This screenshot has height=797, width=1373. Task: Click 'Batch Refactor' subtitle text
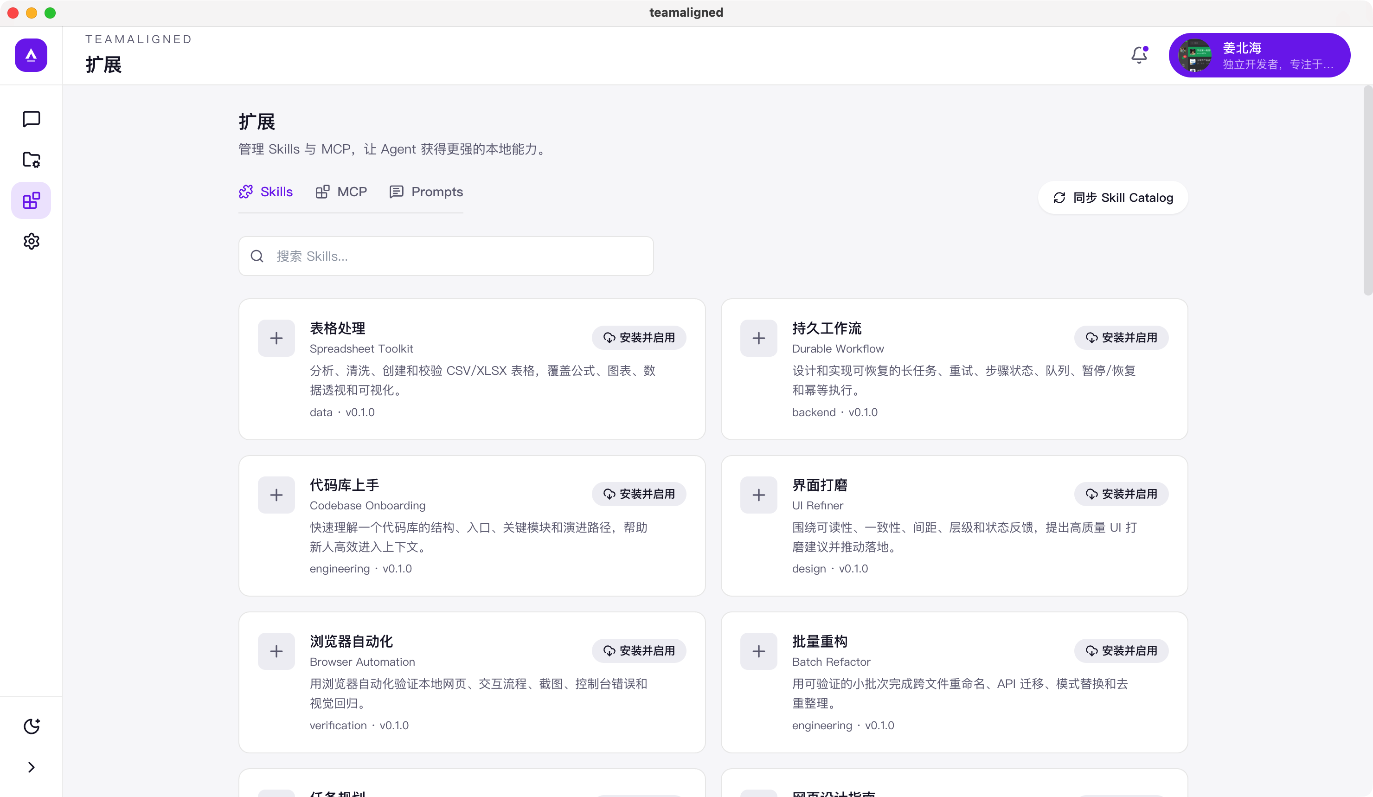[x=831, y=662]
